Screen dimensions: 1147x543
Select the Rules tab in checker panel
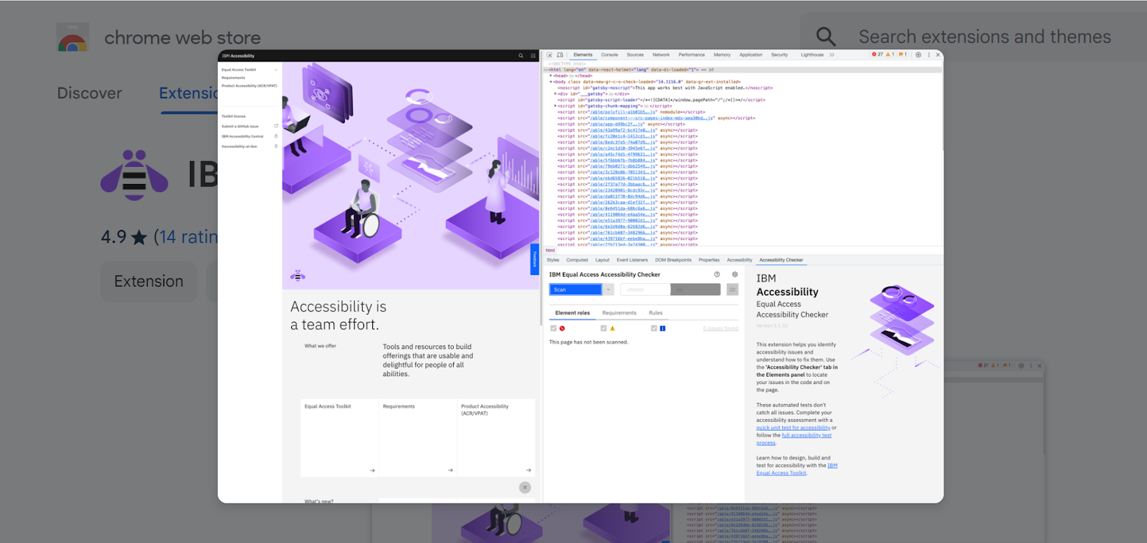pos(656,313)
